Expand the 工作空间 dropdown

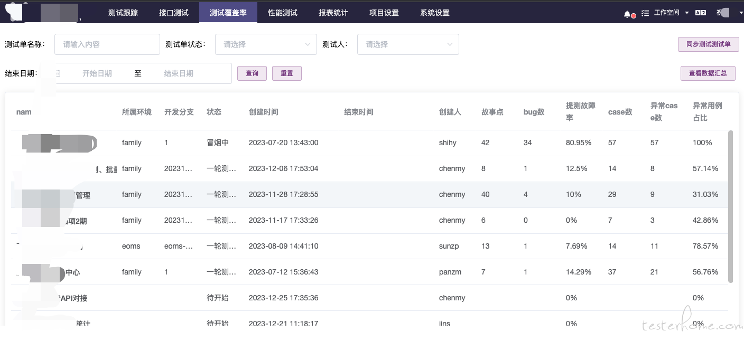coord(671,13)
